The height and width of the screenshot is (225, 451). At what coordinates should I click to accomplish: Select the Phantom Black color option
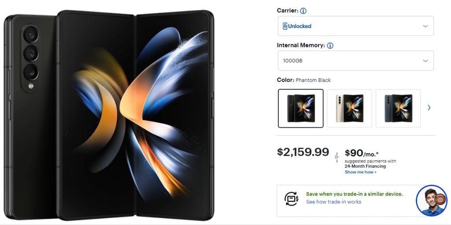tap(300, 108)
